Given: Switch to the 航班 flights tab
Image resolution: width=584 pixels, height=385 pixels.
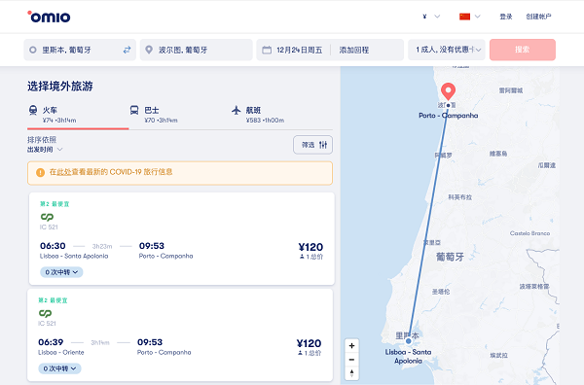Looking at the screenshot, I should coord(258,115).
